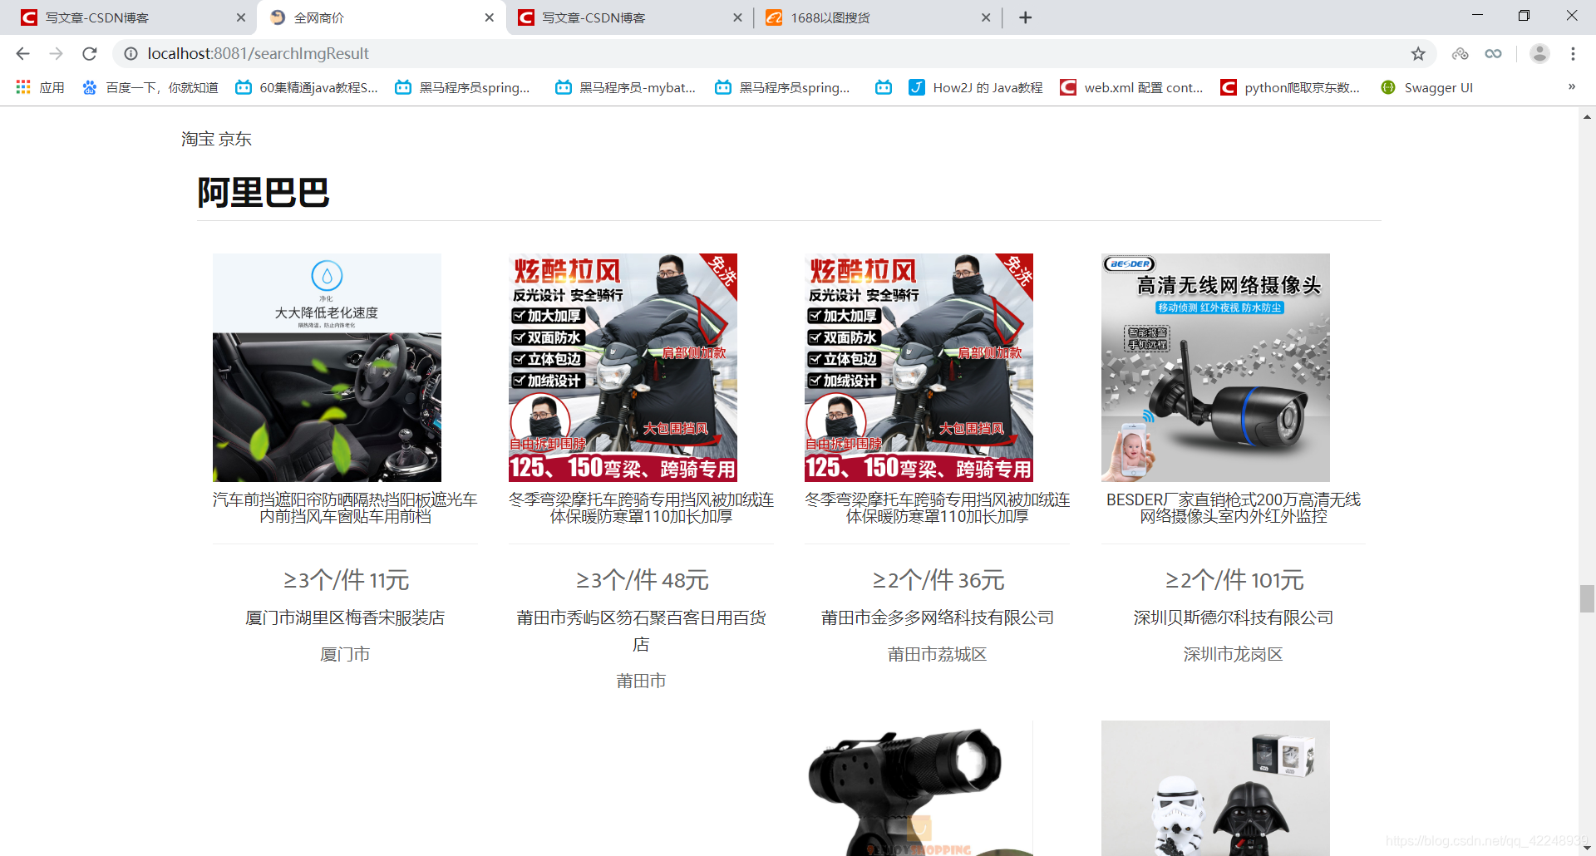This screenshot has width=1596, height=856.
Task: Click the price ≥3个/件 48元
Action: [x=642, y=580]
